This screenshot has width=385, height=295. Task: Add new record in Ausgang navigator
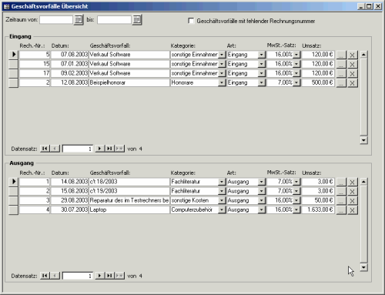[x=119, y=276]
